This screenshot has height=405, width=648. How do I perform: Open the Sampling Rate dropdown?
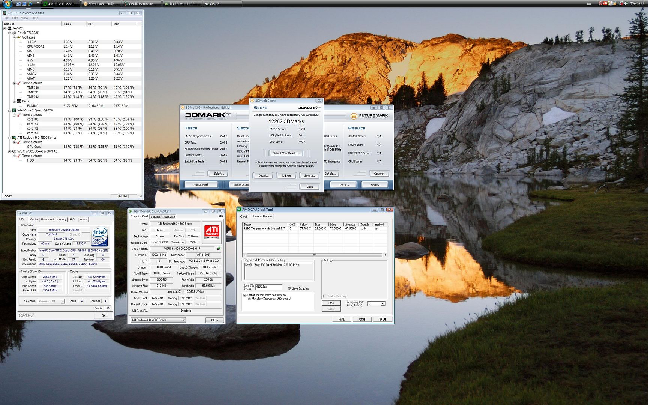coord(382,303)
